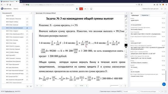The width and height of the screenshot is (168, 94).
Task: Go to the next slide
Action: coord(87,86)
